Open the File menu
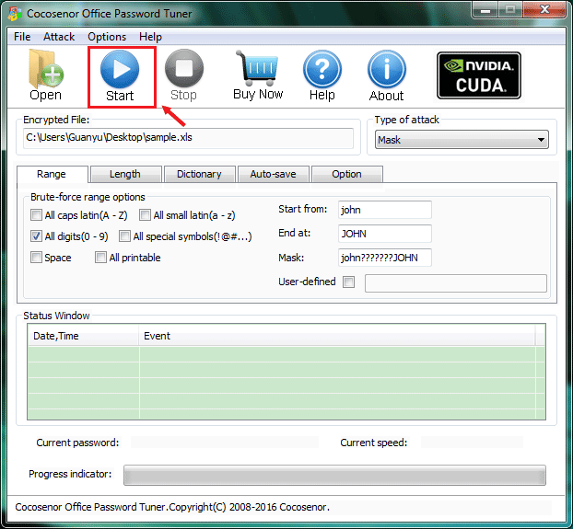Image resolution: width=573 pixels, height=529 pixels. pos(22,37)
